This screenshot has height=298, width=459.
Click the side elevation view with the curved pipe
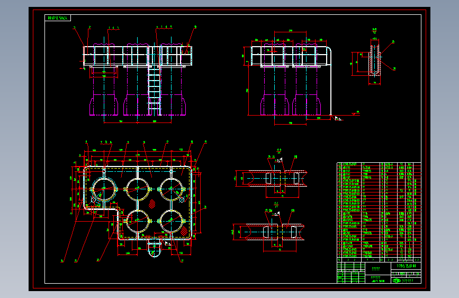(x=301, y=78)
